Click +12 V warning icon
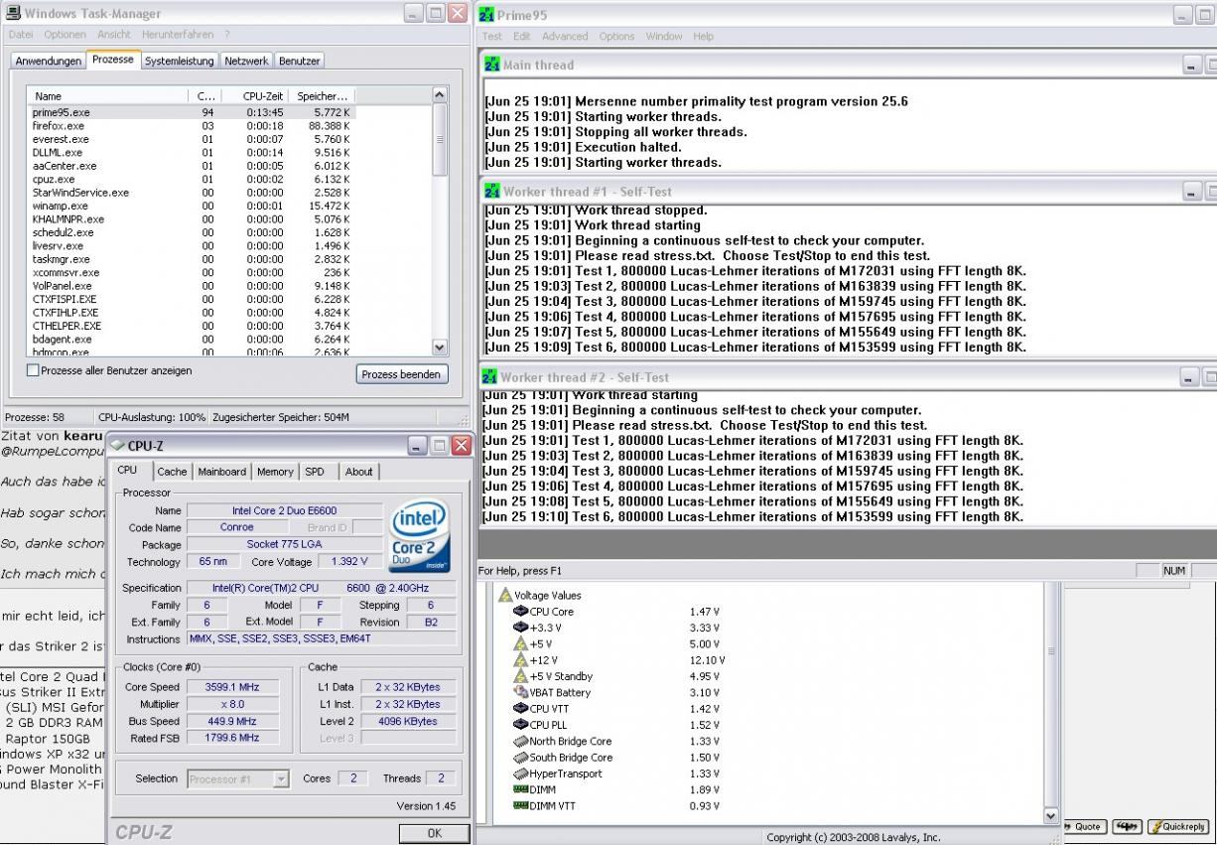The height and width of the screenshot is (845, 1217). pyautogui.click(x=520, y=659)
